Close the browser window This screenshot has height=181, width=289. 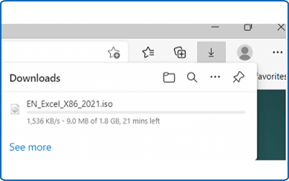281,28
